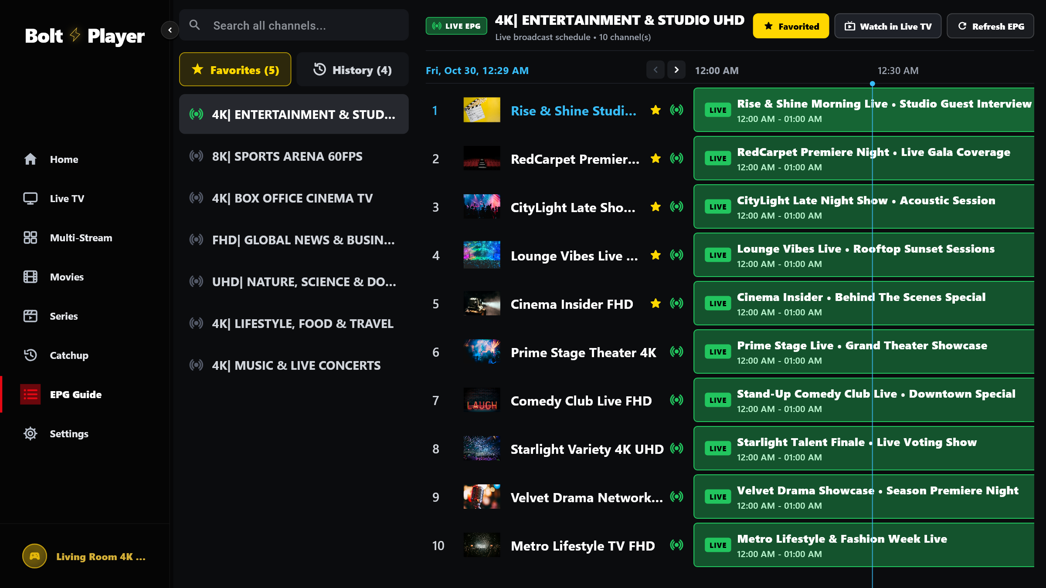Image resolution: width=1046 pixels, height=588 pixels.
Task: Click the search magnifier icon
Action: pos(195,25)
